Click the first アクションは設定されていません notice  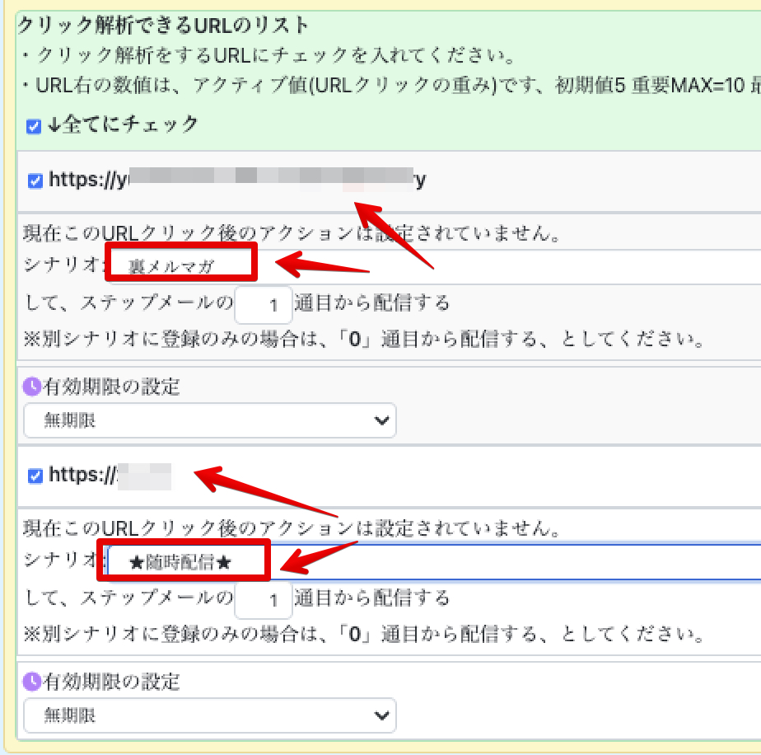tap(292, 233)
